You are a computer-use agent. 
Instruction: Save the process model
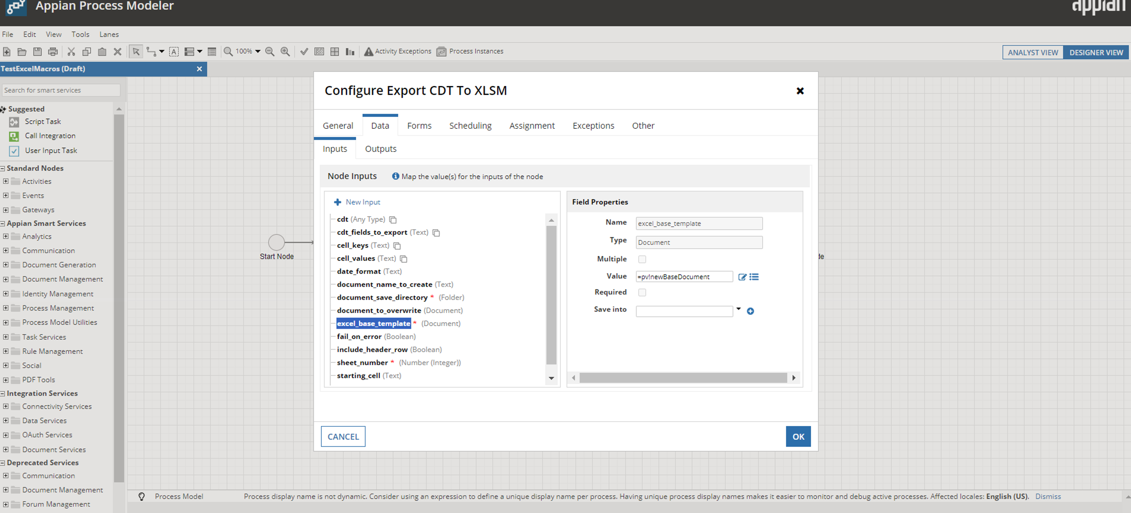point(37,52)
